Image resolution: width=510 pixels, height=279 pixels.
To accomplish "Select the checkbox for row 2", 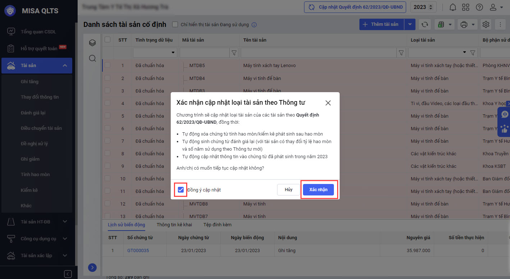I will 107,78.
